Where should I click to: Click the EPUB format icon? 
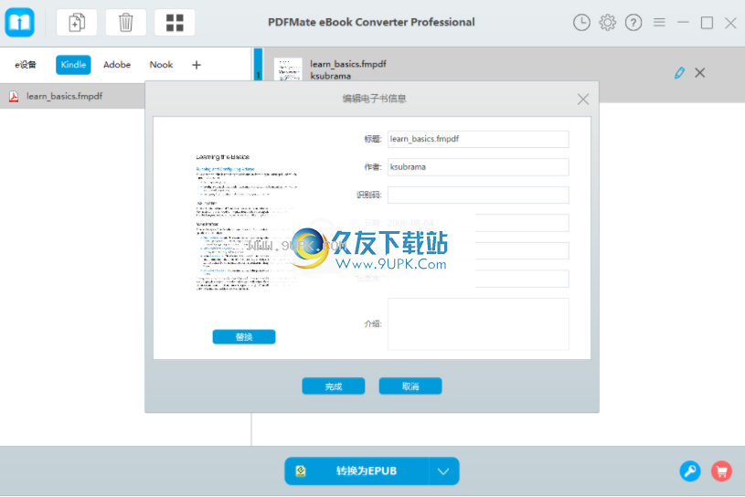[x=301, y=471]
